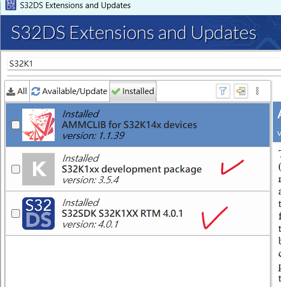This screenshot has width=281, height=287.
Task: Click the green checkmark on Installed tab
Action: [x=116, y=91]
